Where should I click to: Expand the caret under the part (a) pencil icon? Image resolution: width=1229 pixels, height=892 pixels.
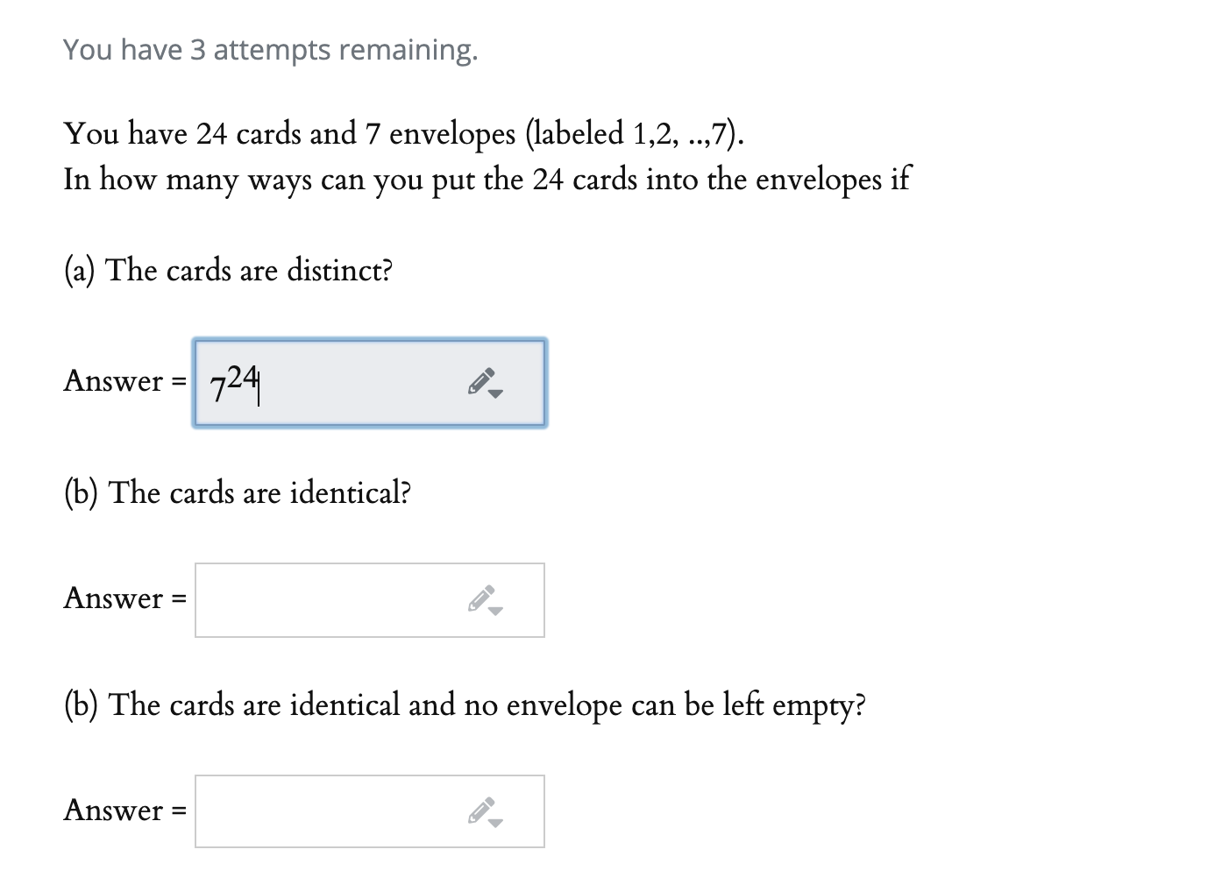coord(497,394)
